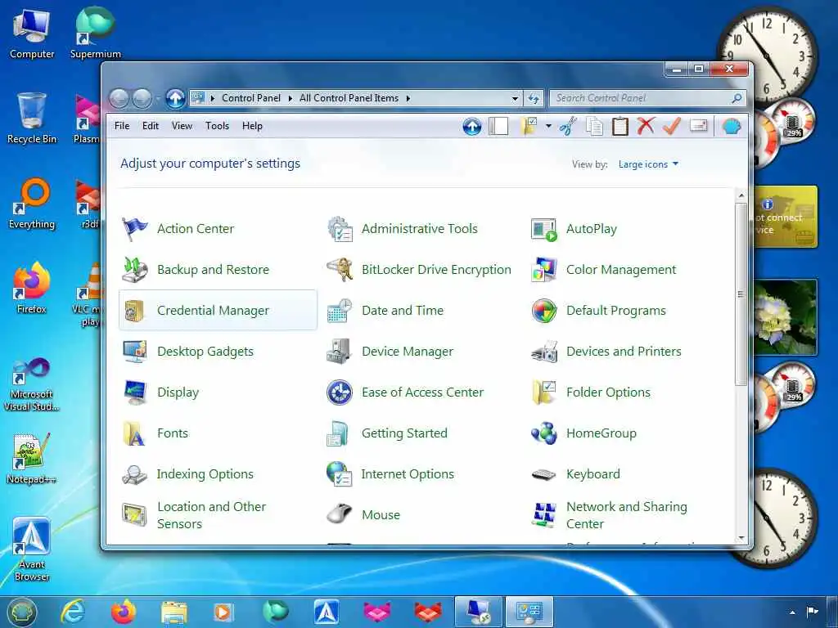Screen dimensions: 838x628
Task: Open Classic Shell settings shell icon
Action: click(731, 127)
